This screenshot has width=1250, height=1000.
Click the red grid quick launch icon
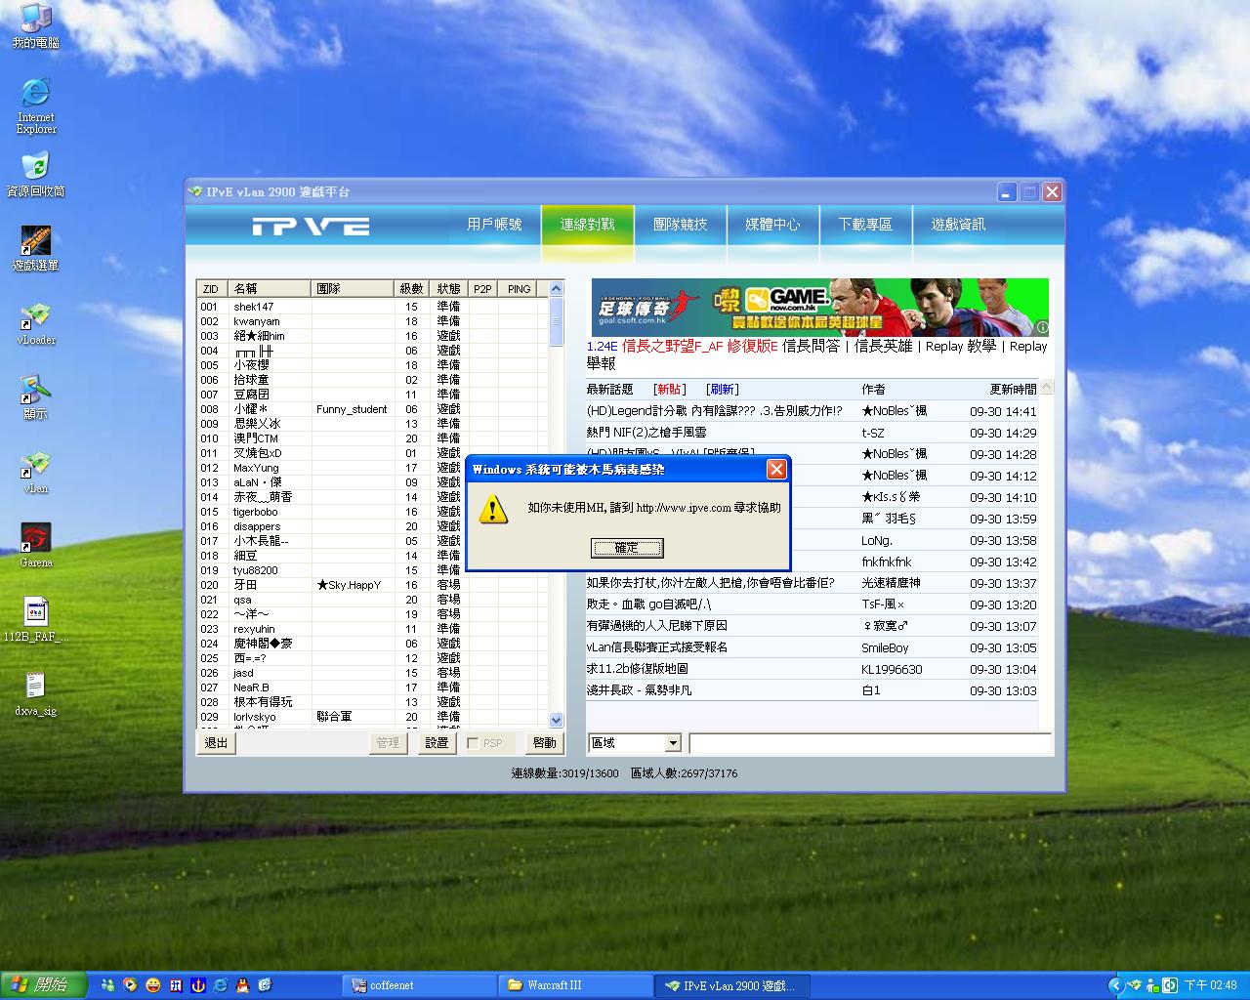pos(176,985)
